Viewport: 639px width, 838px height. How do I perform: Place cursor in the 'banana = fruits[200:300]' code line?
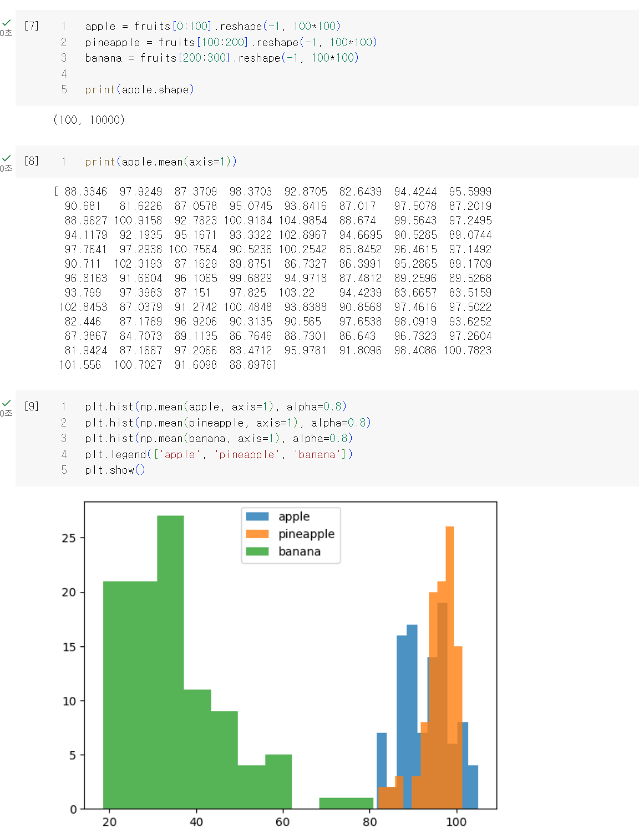[222, 58]
